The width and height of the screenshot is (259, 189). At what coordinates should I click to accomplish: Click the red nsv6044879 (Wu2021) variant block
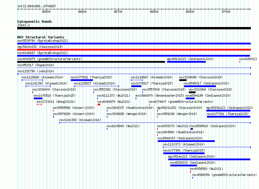(x=99, y=105)
